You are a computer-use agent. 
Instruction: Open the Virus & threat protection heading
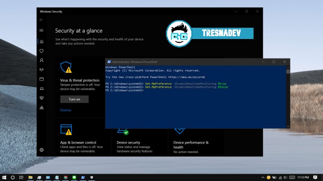(x=80, y=80)
